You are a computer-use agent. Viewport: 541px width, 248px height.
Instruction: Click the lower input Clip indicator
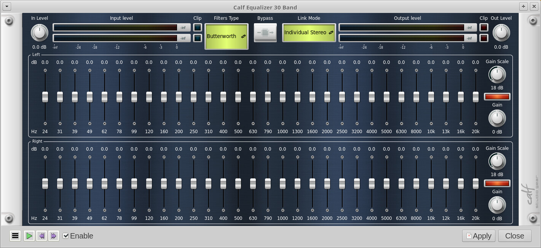198,38
